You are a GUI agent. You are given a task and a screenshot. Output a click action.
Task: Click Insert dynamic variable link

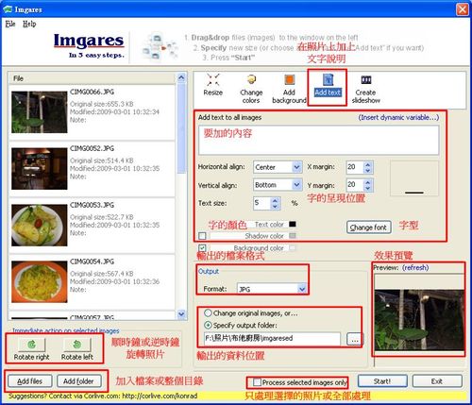(398, 117)
